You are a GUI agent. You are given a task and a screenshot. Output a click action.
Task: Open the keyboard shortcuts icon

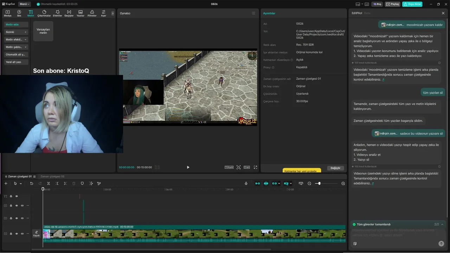click(x=367, y=4)
